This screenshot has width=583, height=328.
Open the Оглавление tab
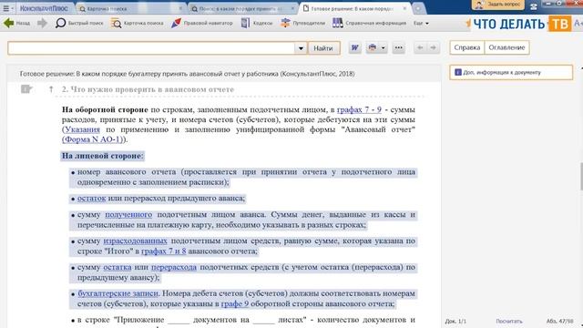(x=506, y=47)
